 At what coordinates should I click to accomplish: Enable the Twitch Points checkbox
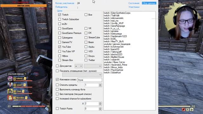pos(57,109)
